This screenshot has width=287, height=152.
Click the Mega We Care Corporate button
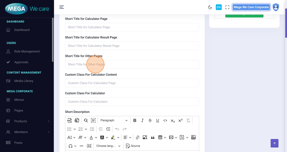[x=251, y=7]
